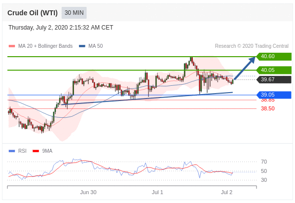The image size is (295, 203).
Task: Click the blue upward trend arrow
Action: 245,68
